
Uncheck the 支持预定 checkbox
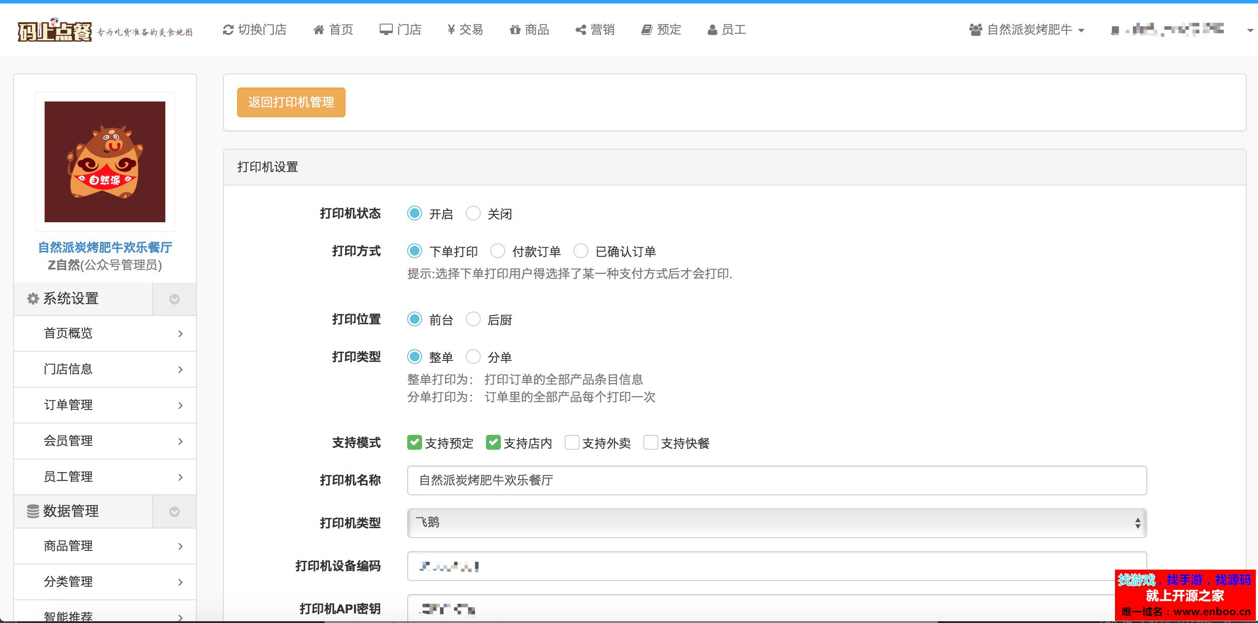[415, 443]
